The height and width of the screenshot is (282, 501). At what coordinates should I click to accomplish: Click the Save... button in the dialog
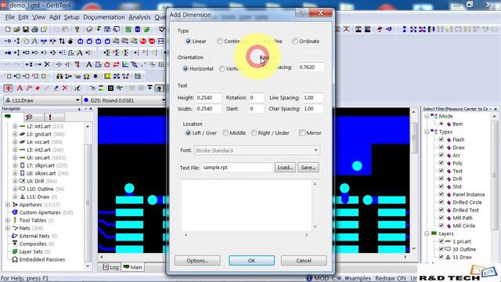[308, 167]
